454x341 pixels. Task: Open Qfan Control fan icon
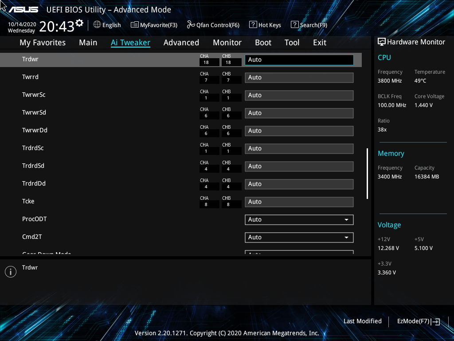pos(191,25)
